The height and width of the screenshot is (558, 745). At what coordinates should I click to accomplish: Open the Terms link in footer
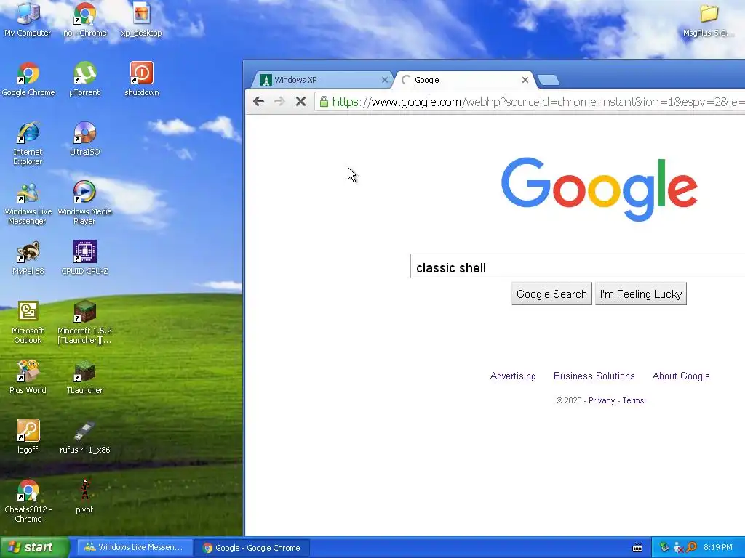point(633,400)
